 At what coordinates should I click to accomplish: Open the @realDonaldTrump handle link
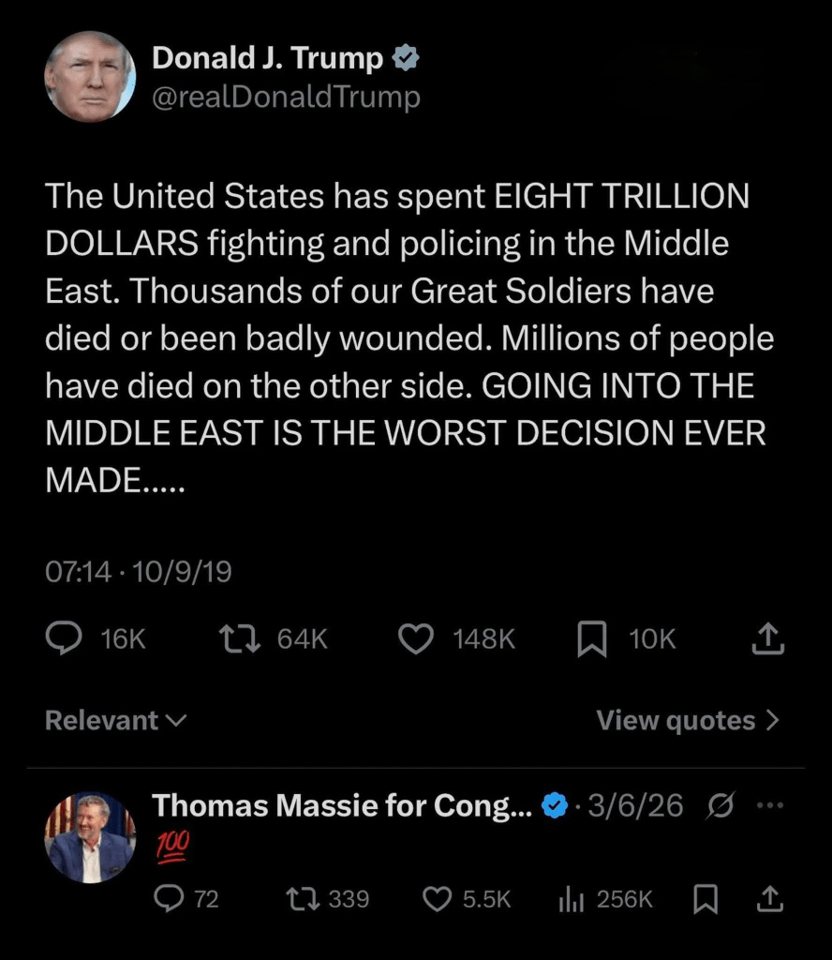[286, 97]
